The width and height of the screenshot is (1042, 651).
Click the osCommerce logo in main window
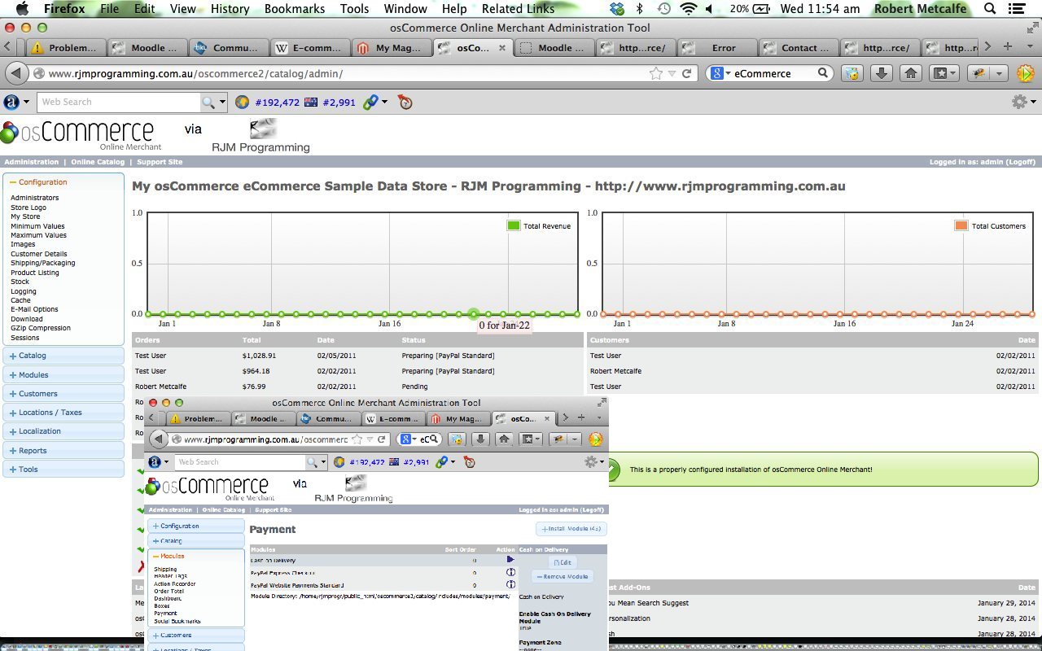pos(77,134)
